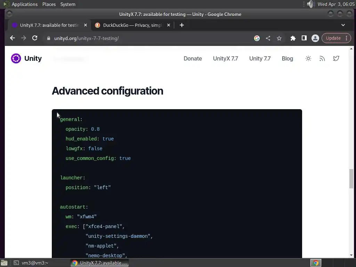This screenshot has height=267, width=356.
Task: Click the 'opacity: 0.8' line
Action: point(83,129)
